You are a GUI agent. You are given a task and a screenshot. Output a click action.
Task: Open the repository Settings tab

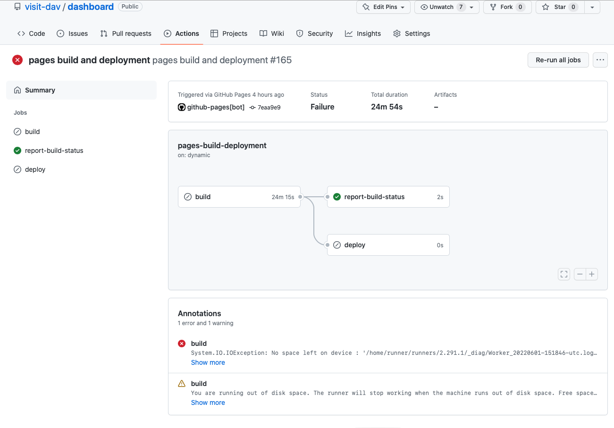(412, 34)
